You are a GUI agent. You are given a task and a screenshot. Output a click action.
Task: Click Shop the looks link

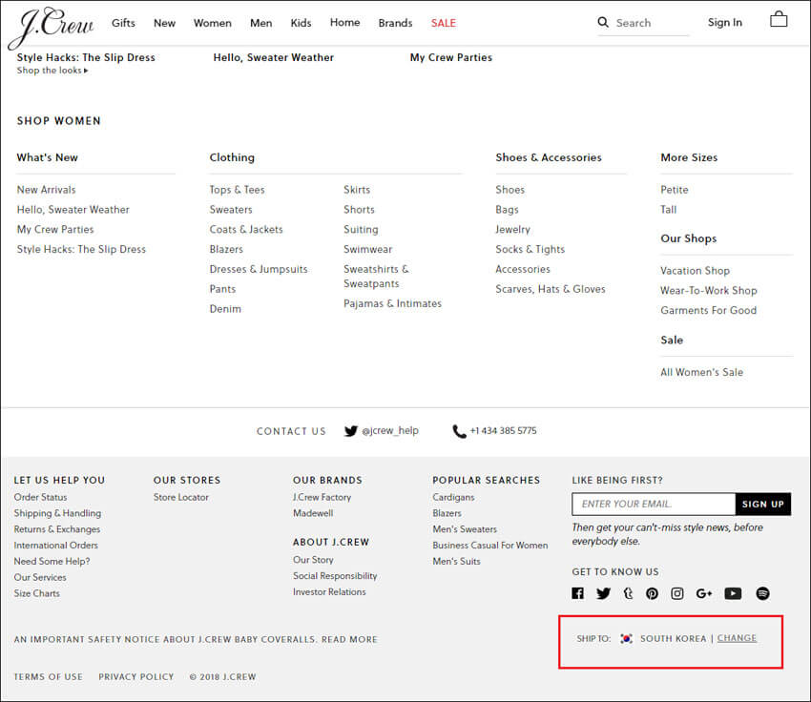click(x=52, y=71)
